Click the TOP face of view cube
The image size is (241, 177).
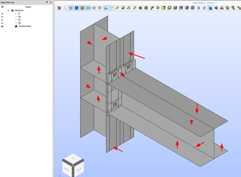click(x=73, y=158)
